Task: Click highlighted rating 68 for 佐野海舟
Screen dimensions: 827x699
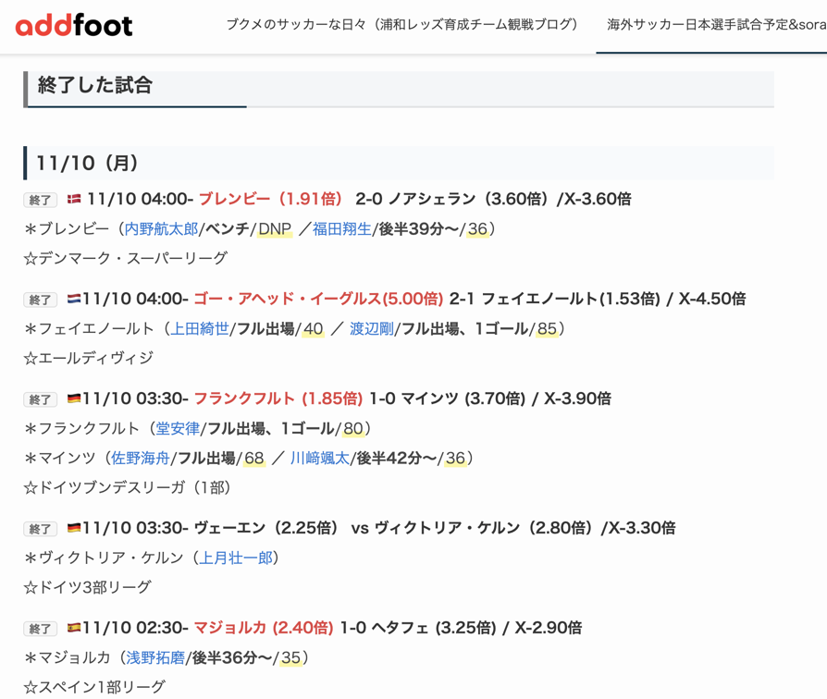Action: [253, 458]
